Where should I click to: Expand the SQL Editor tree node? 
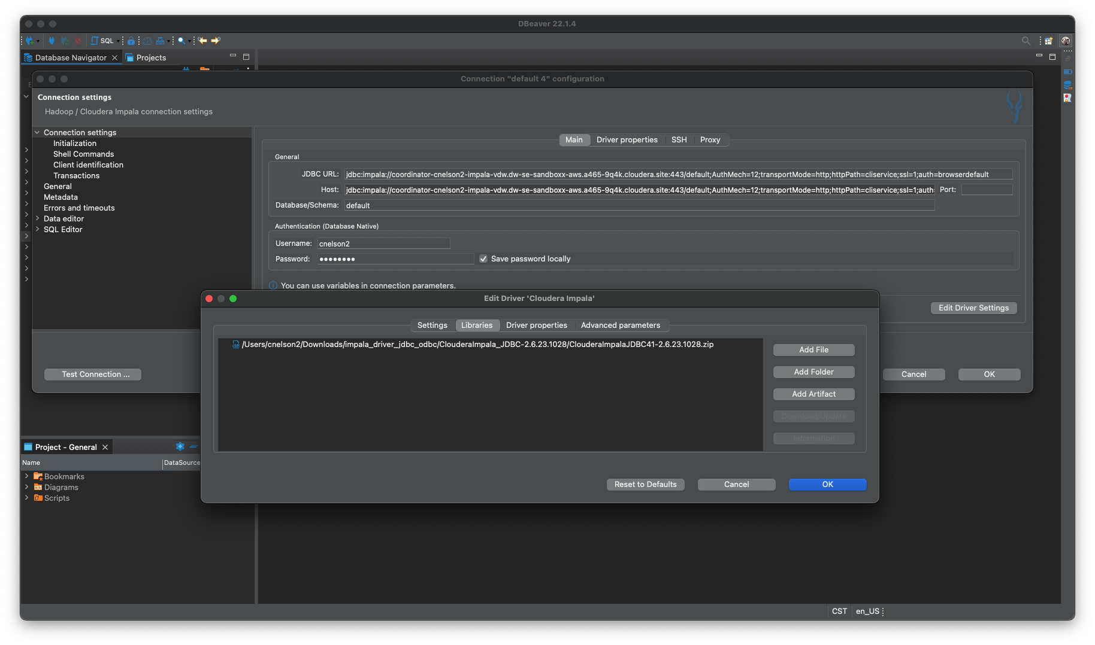(37, 229)
